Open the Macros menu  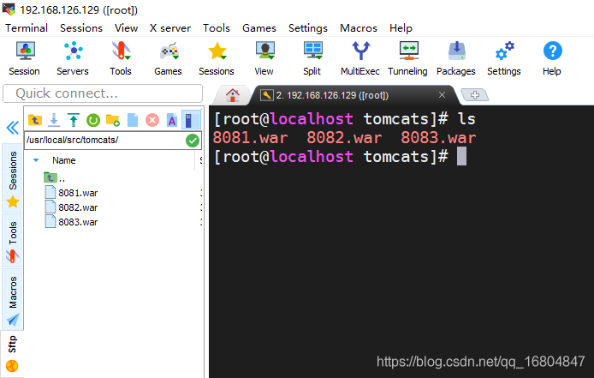point(359,28)
